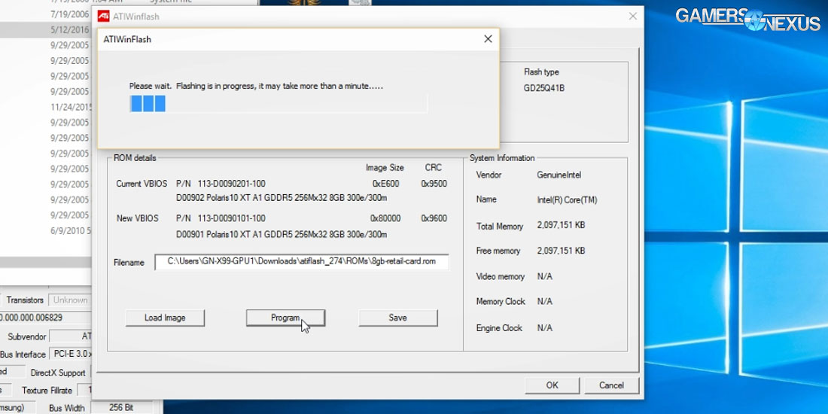The height and width of the screenshot is (414, 828).
Task: Confirm with the OK button
Action: click(552, 385)
